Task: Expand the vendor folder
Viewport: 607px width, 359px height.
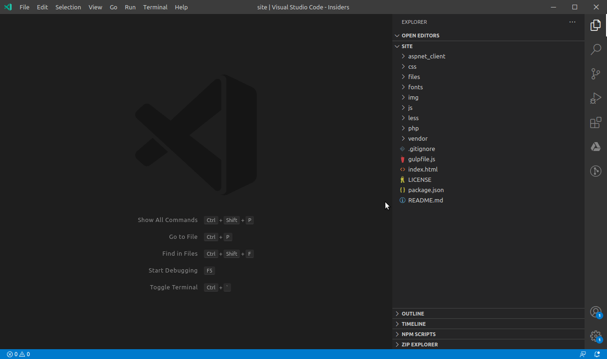Action: click(417, 138)
